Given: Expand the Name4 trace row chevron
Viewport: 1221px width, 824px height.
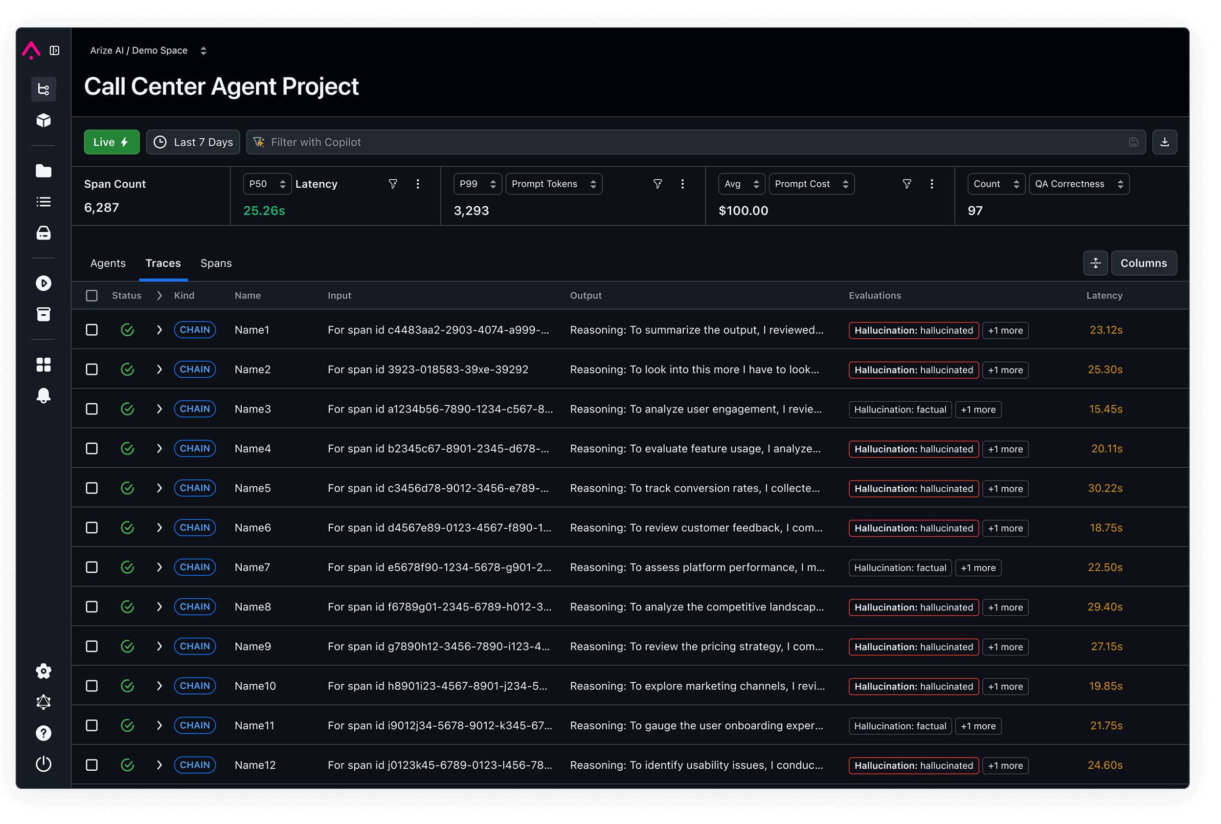Looking at the screenshot, I should coord(159,448).
